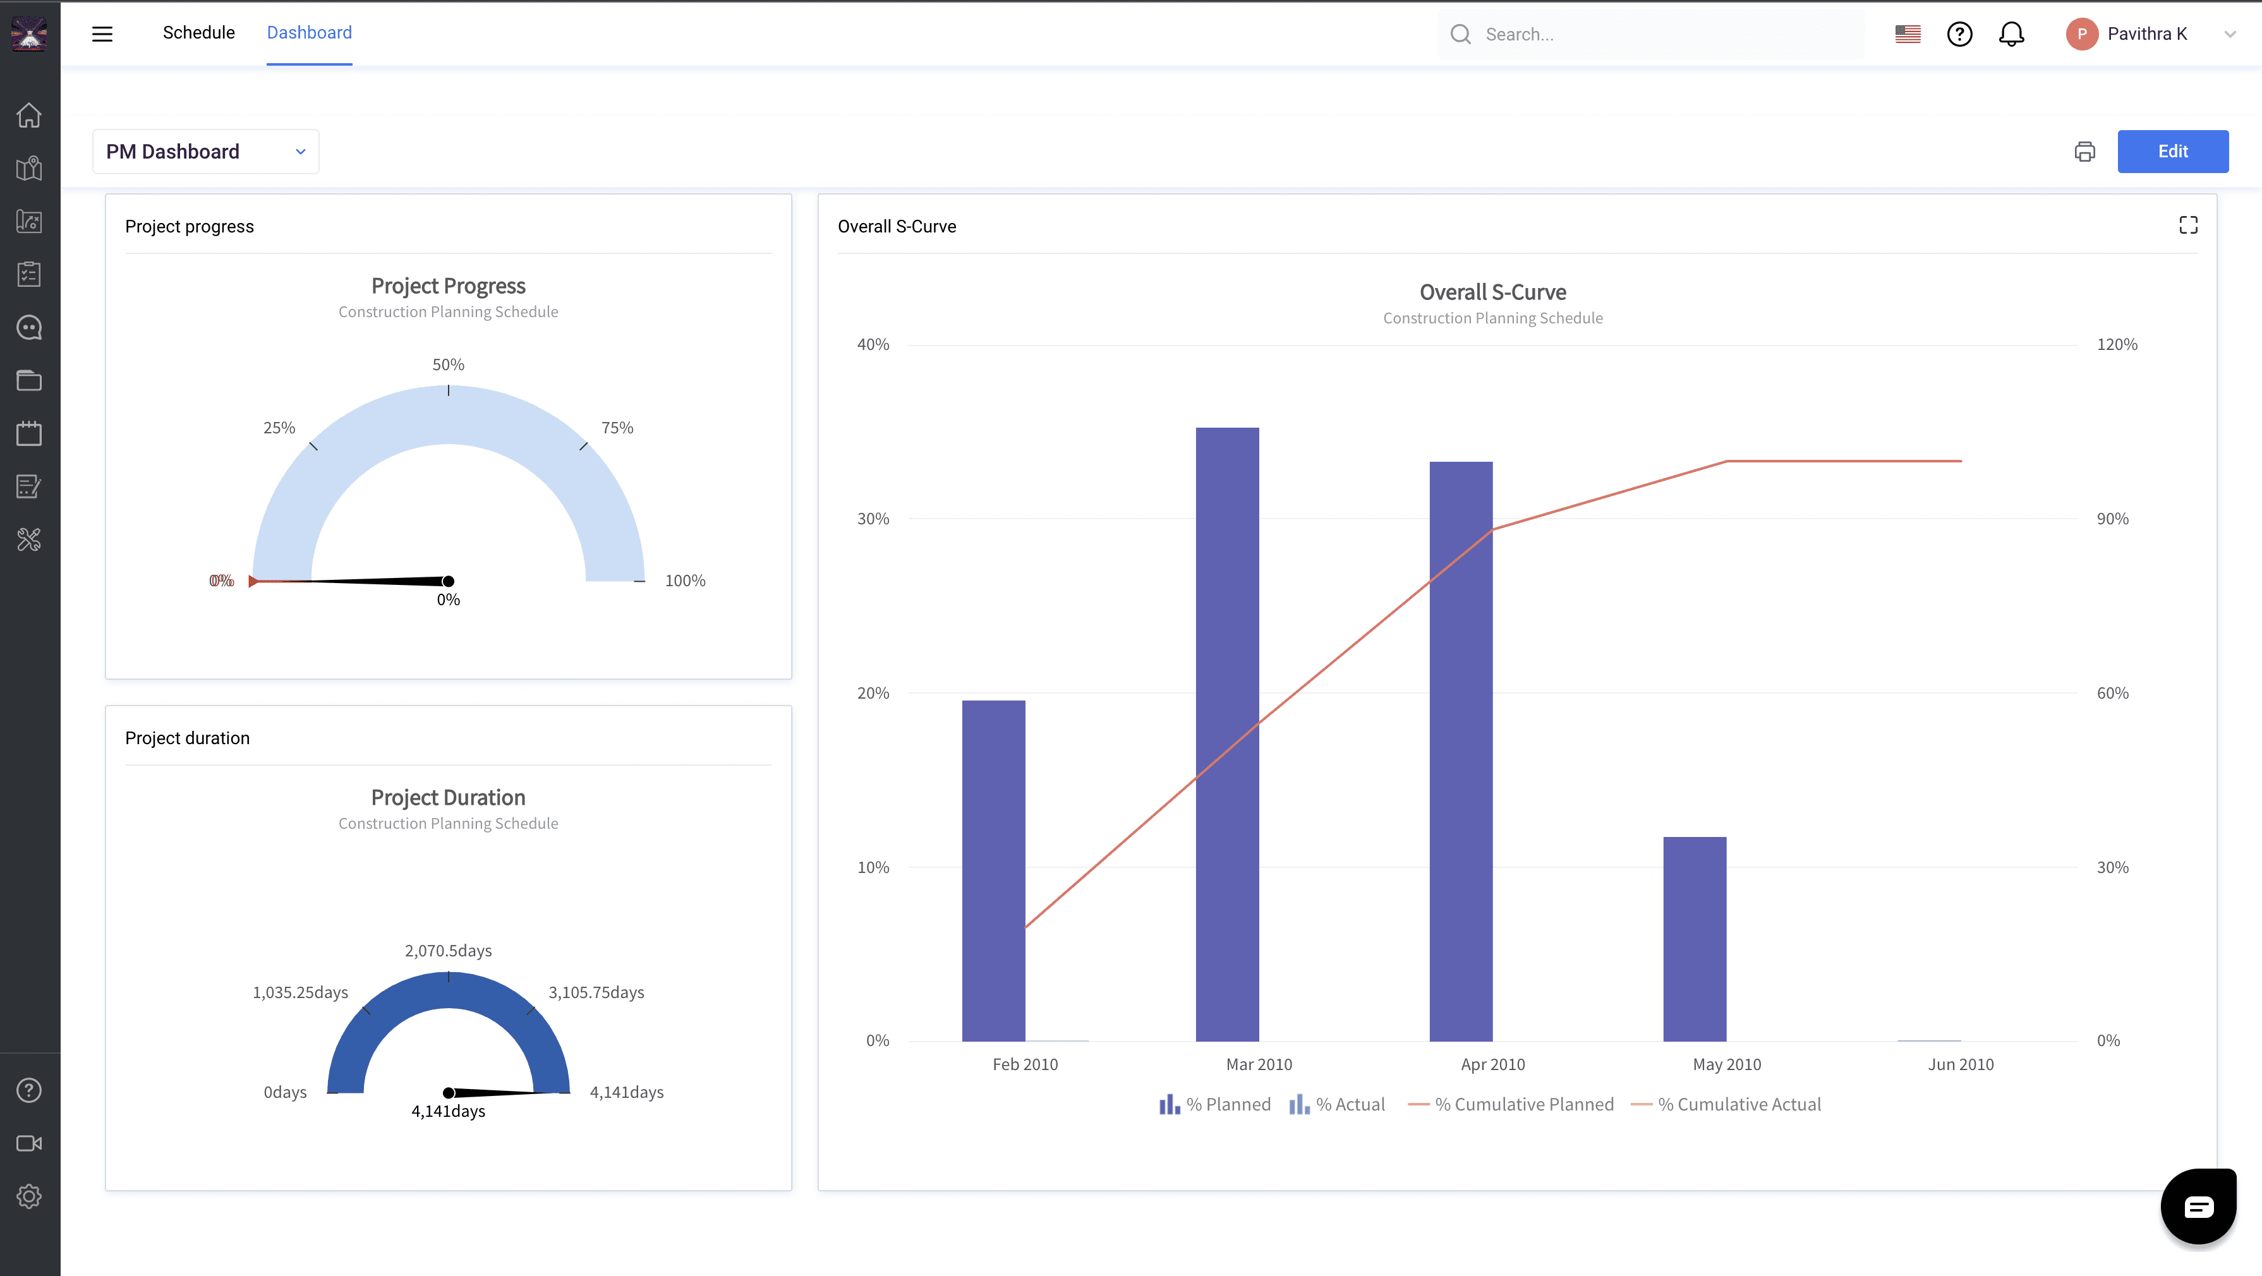
Task: Click the 4,141days gauge value label
Action: pyautogui.click(x=448, y=1111)
